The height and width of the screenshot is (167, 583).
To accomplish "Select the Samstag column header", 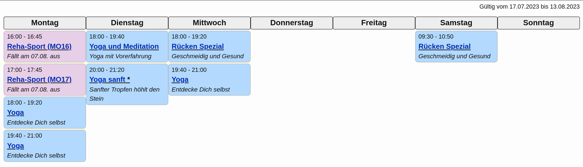I will (x=456, y=23).
